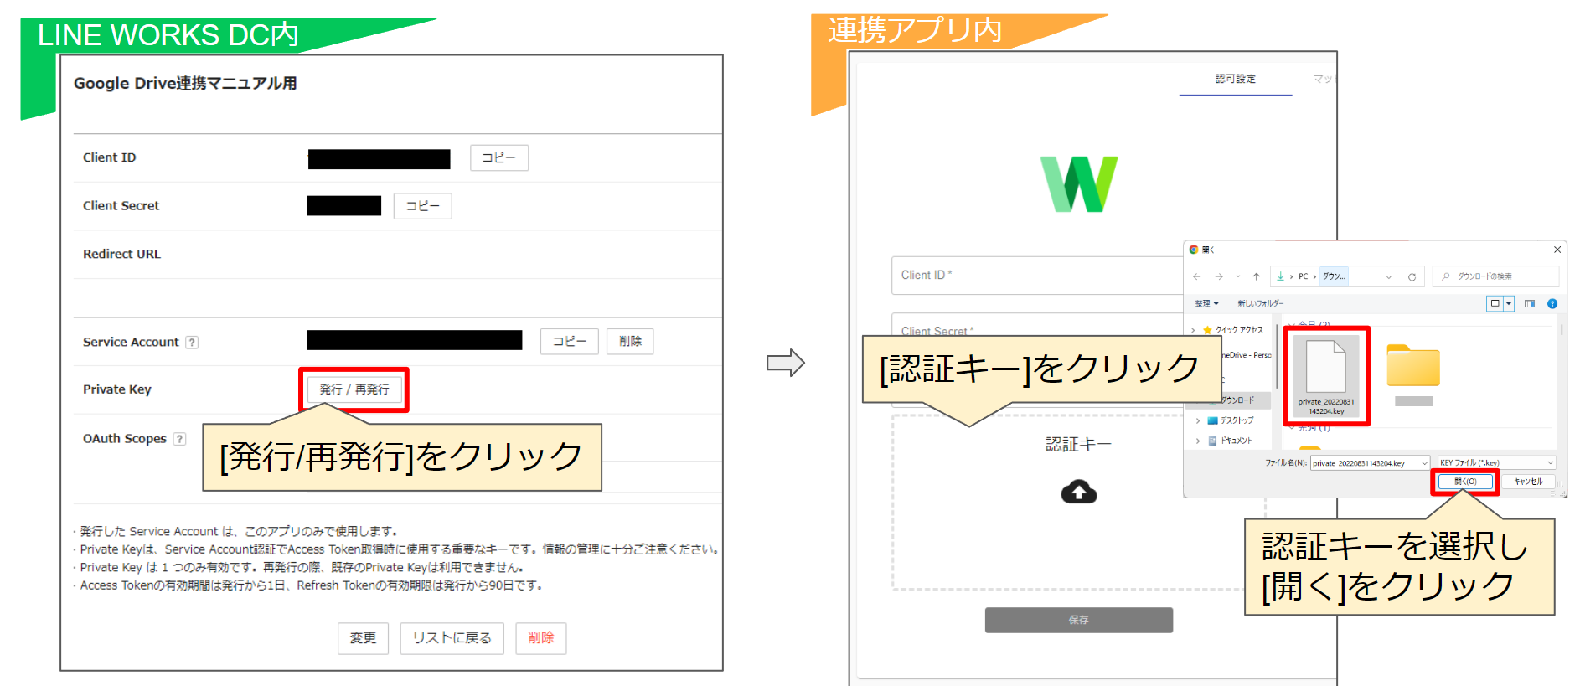Open the view options dropdown arrow
Image resolution: width=1580 pixels, height=686 pixels.
(1509, 303)
